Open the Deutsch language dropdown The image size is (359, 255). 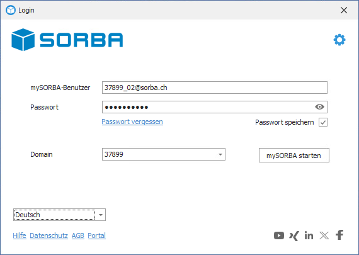(x=60, y=215)
